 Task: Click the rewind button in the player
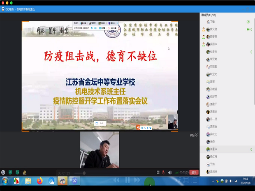[x=117, y=180]
